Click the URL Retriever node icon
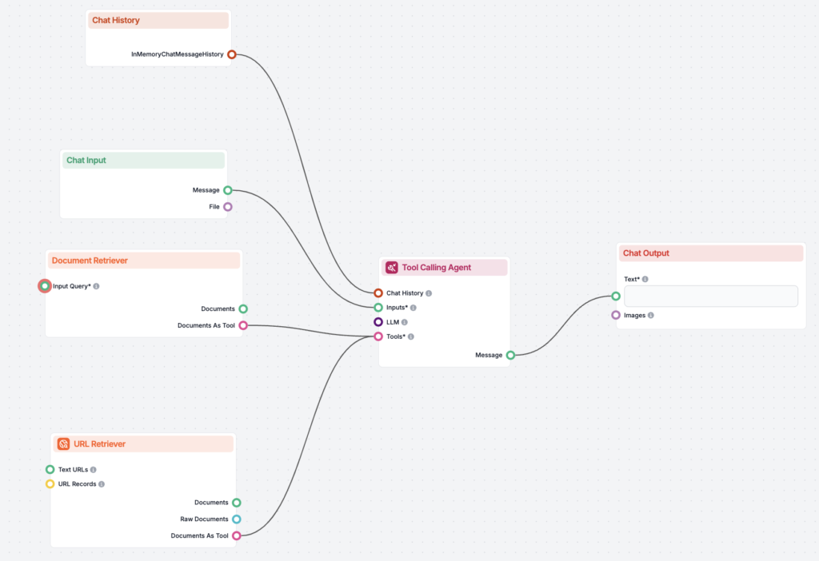Image resolution: width=819 pixels, height=561 pixels. 63,444
